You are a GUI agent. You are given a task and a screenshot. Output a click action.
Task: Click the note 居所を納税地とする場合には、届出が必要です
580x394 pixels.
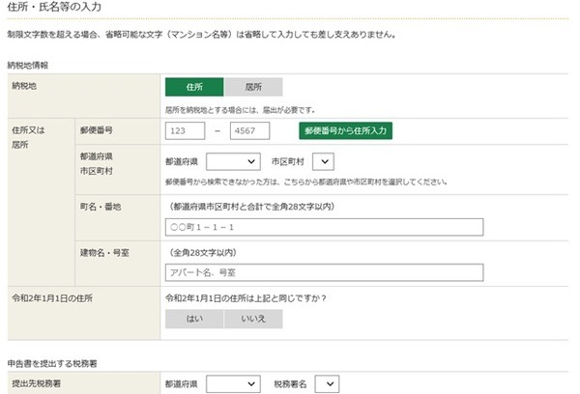pyautogui.click(x=240, y=110)
